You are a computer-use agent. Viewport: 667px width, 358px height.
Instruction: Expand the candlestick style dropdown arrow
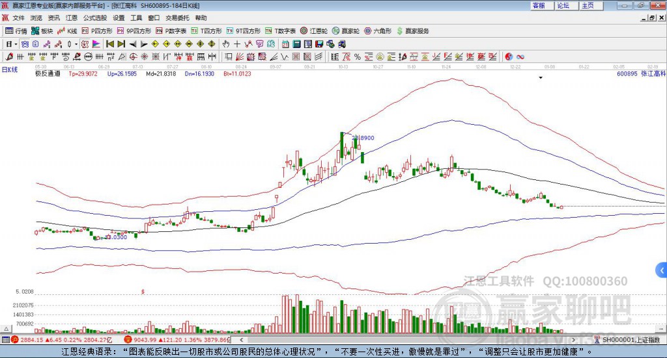76,44
